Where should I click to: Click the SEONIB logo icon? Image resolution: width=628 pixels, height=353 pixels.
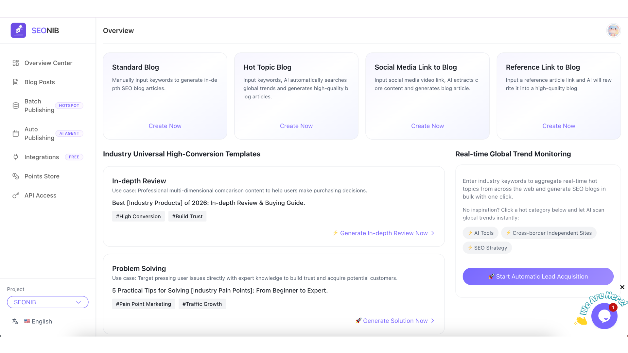(18, 30)
